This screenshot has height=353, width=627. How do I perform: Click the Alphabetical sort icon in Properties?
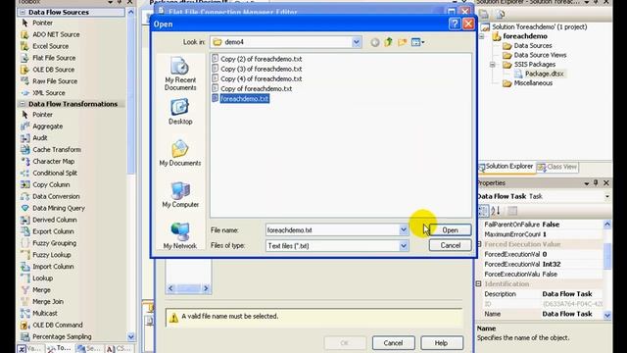pyautogui.click(x=496, y=211)
